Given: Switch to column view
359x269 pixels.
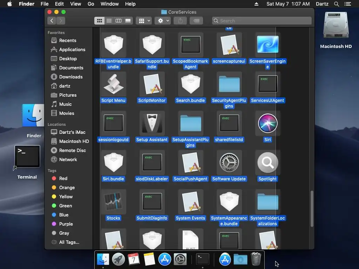Looking at the screenshot, I should tap(118, 21).
